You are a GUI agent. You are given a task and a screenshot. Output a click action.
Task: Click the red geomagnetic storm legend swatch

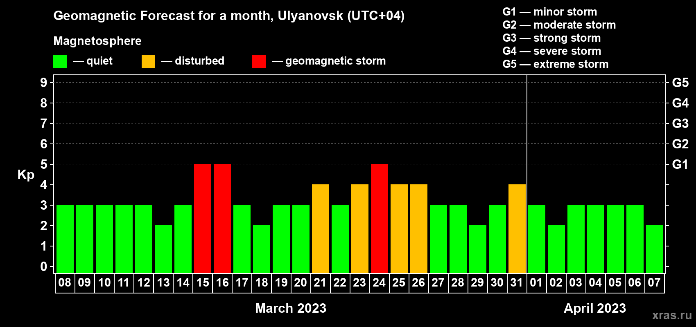[259, 62]
